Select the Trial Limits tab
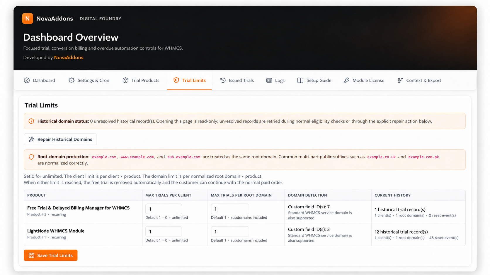490x275 pixels. click(189, 80)
